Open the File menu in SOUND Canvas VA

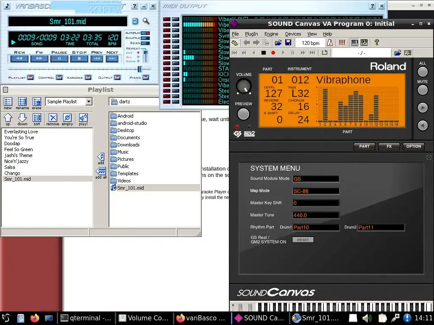[235, 34]
